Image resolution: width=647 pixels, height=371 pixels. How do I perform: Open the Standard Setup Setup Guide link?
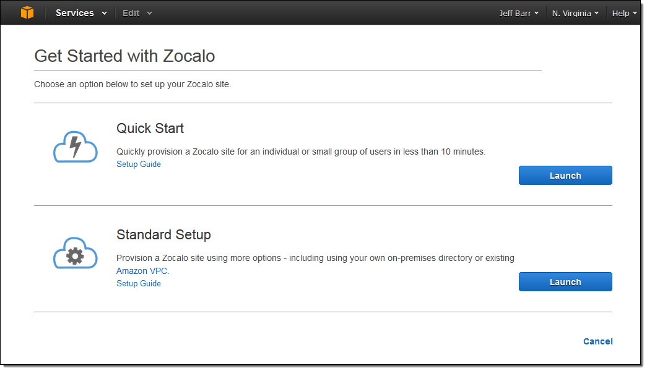pyautogui.click(x=139, y=284)
